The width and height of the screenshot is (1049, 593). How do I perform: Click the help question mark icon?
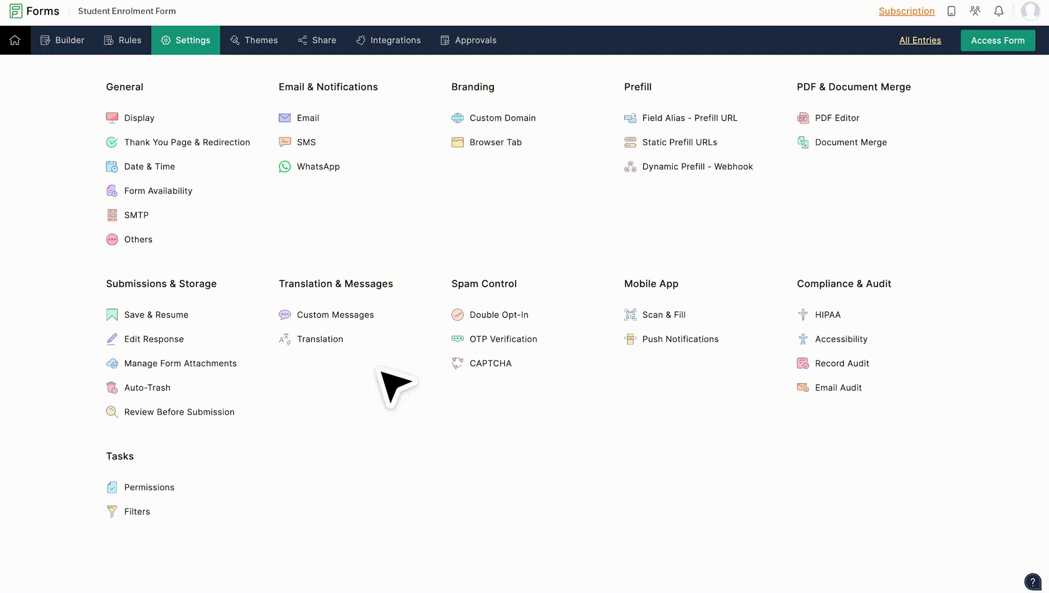[x=1032, y=582]
